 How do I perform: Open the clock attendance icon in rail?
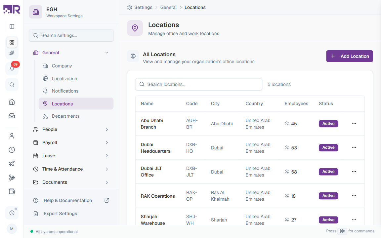pyautogui.click(x=12, y=150)
